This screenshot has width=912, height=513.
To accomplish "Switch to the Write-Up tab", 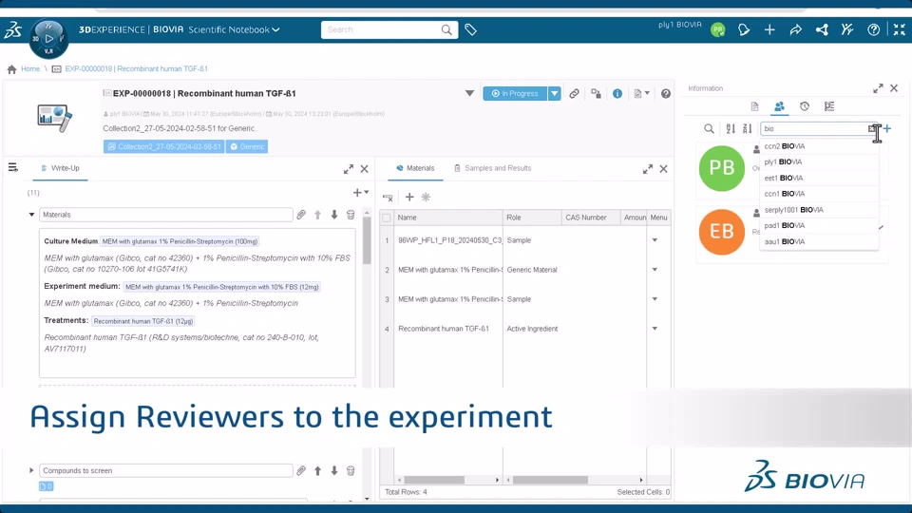I will coord(60,168).
